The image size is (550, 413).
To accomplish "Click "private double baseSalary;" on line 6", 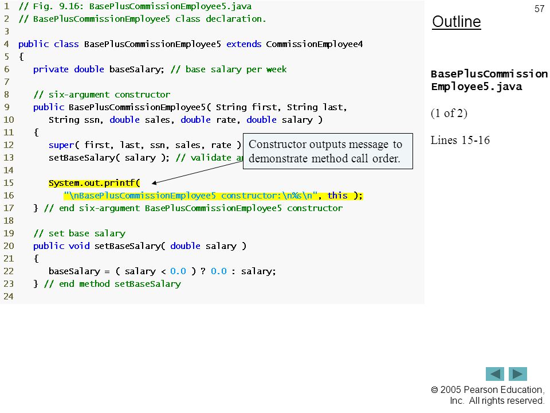I will pyautogui.click(x=99, y=69).
